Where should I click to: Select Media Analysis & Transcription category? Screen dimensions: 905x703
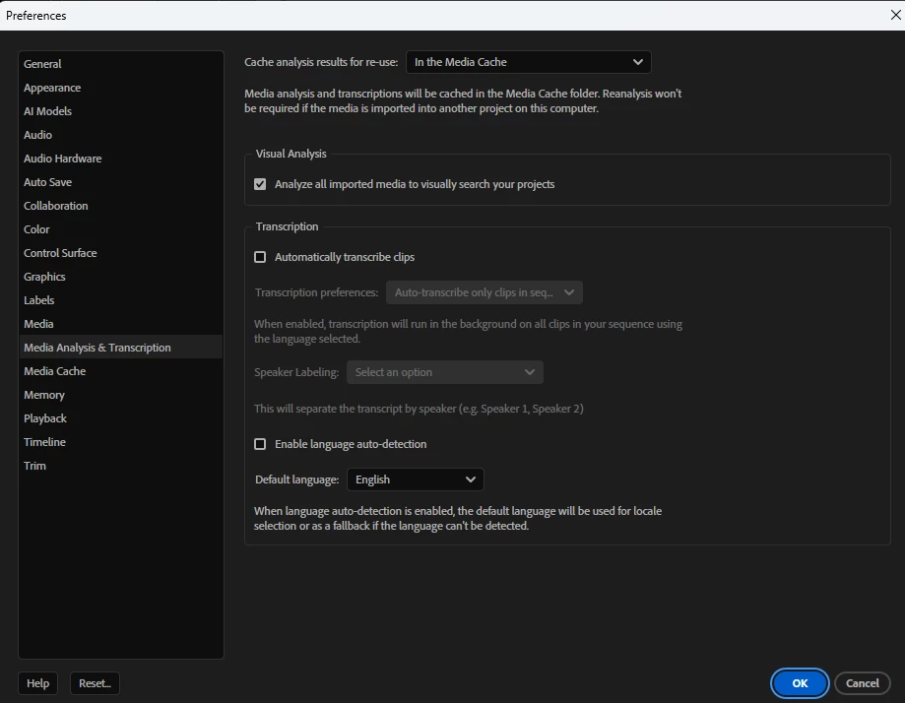120,348
